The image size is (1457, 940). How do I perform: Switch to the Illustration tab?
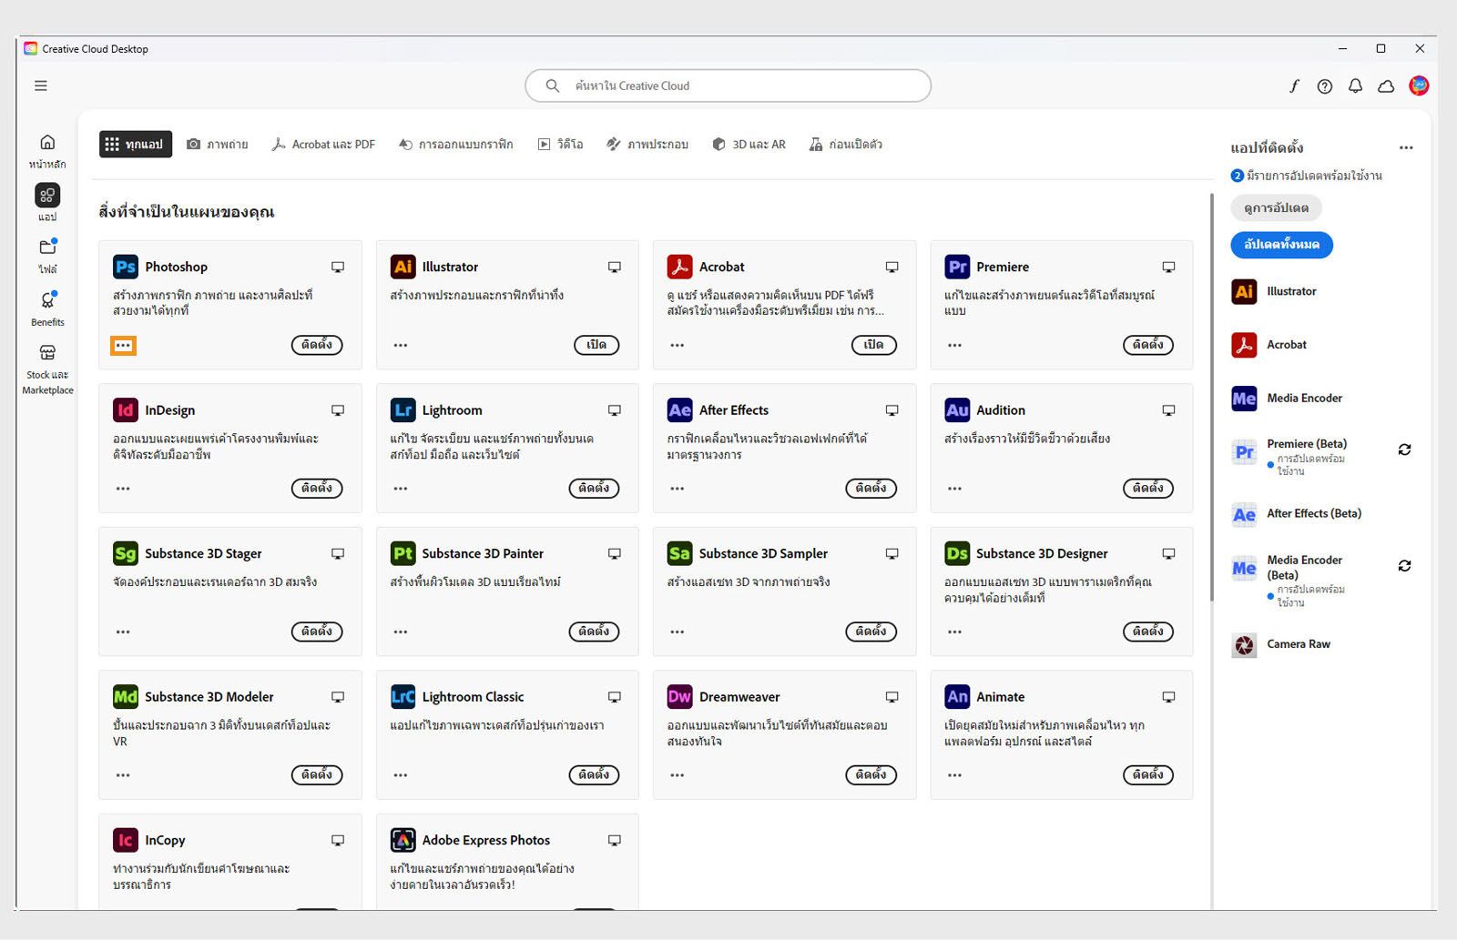coord(647,144)
